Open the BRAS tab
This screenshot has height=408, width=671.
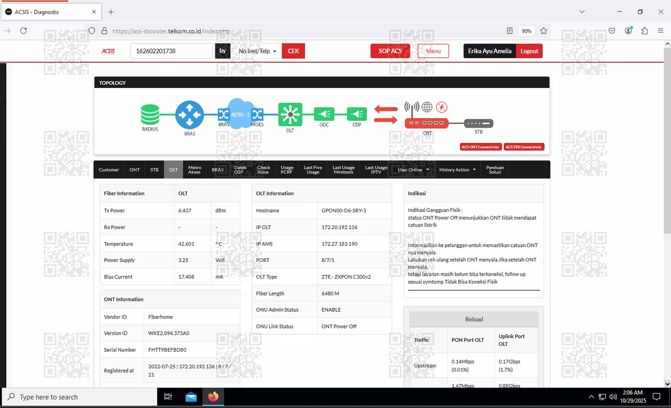218,169
